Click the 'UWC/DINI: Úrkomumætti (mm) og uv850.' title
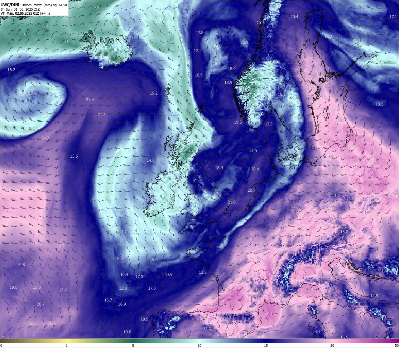399x348 pixels. click(x=34, y=5)
